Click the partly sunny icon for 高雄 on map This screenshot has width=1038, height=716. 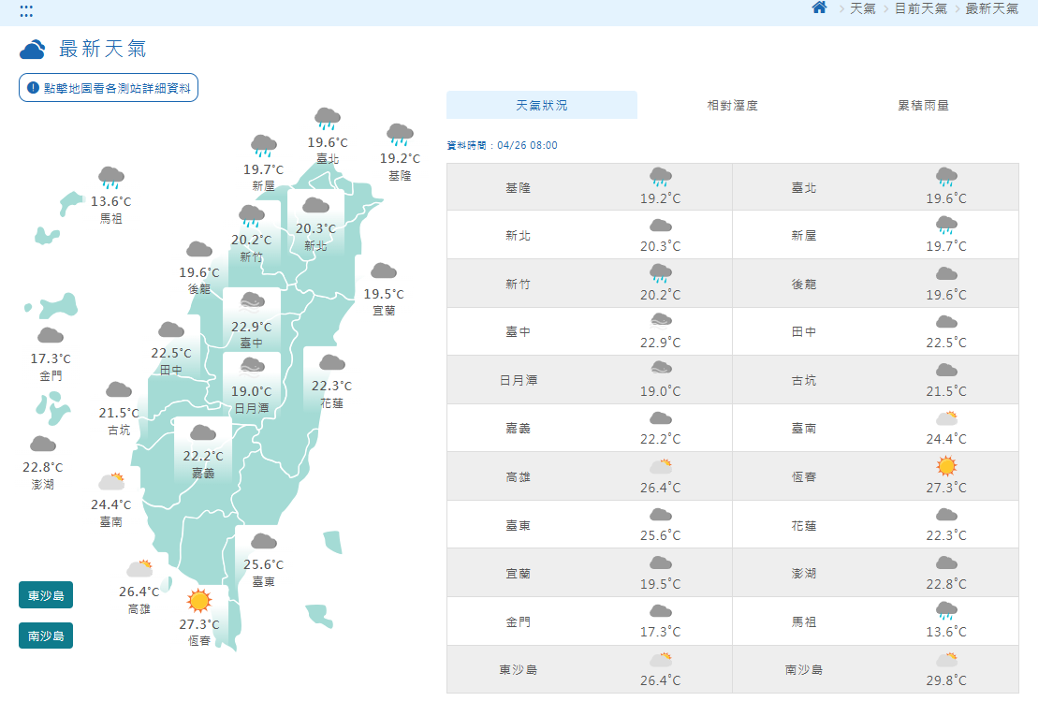(140, 568)
